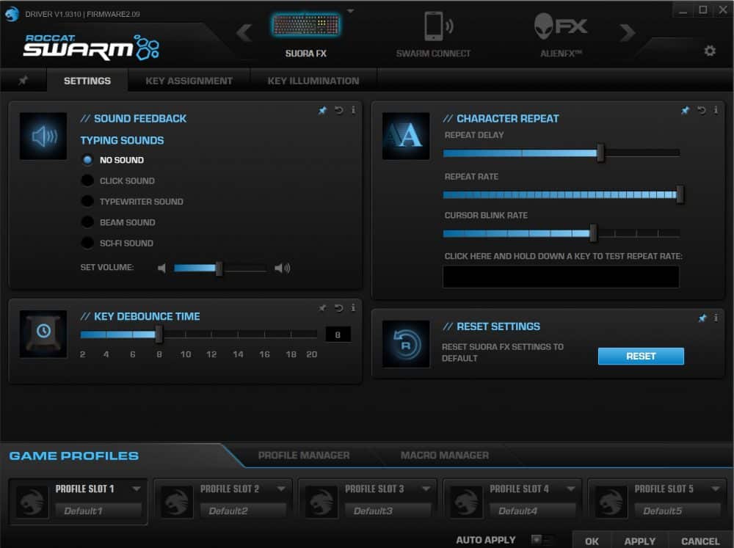Click the pin icon left of Settings tab
Image resolution: width=734 pixels, height=548 pixels.
[x=23, y=81]
